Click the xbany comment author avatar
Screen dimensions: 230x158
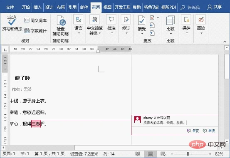(x=137, y=120)
